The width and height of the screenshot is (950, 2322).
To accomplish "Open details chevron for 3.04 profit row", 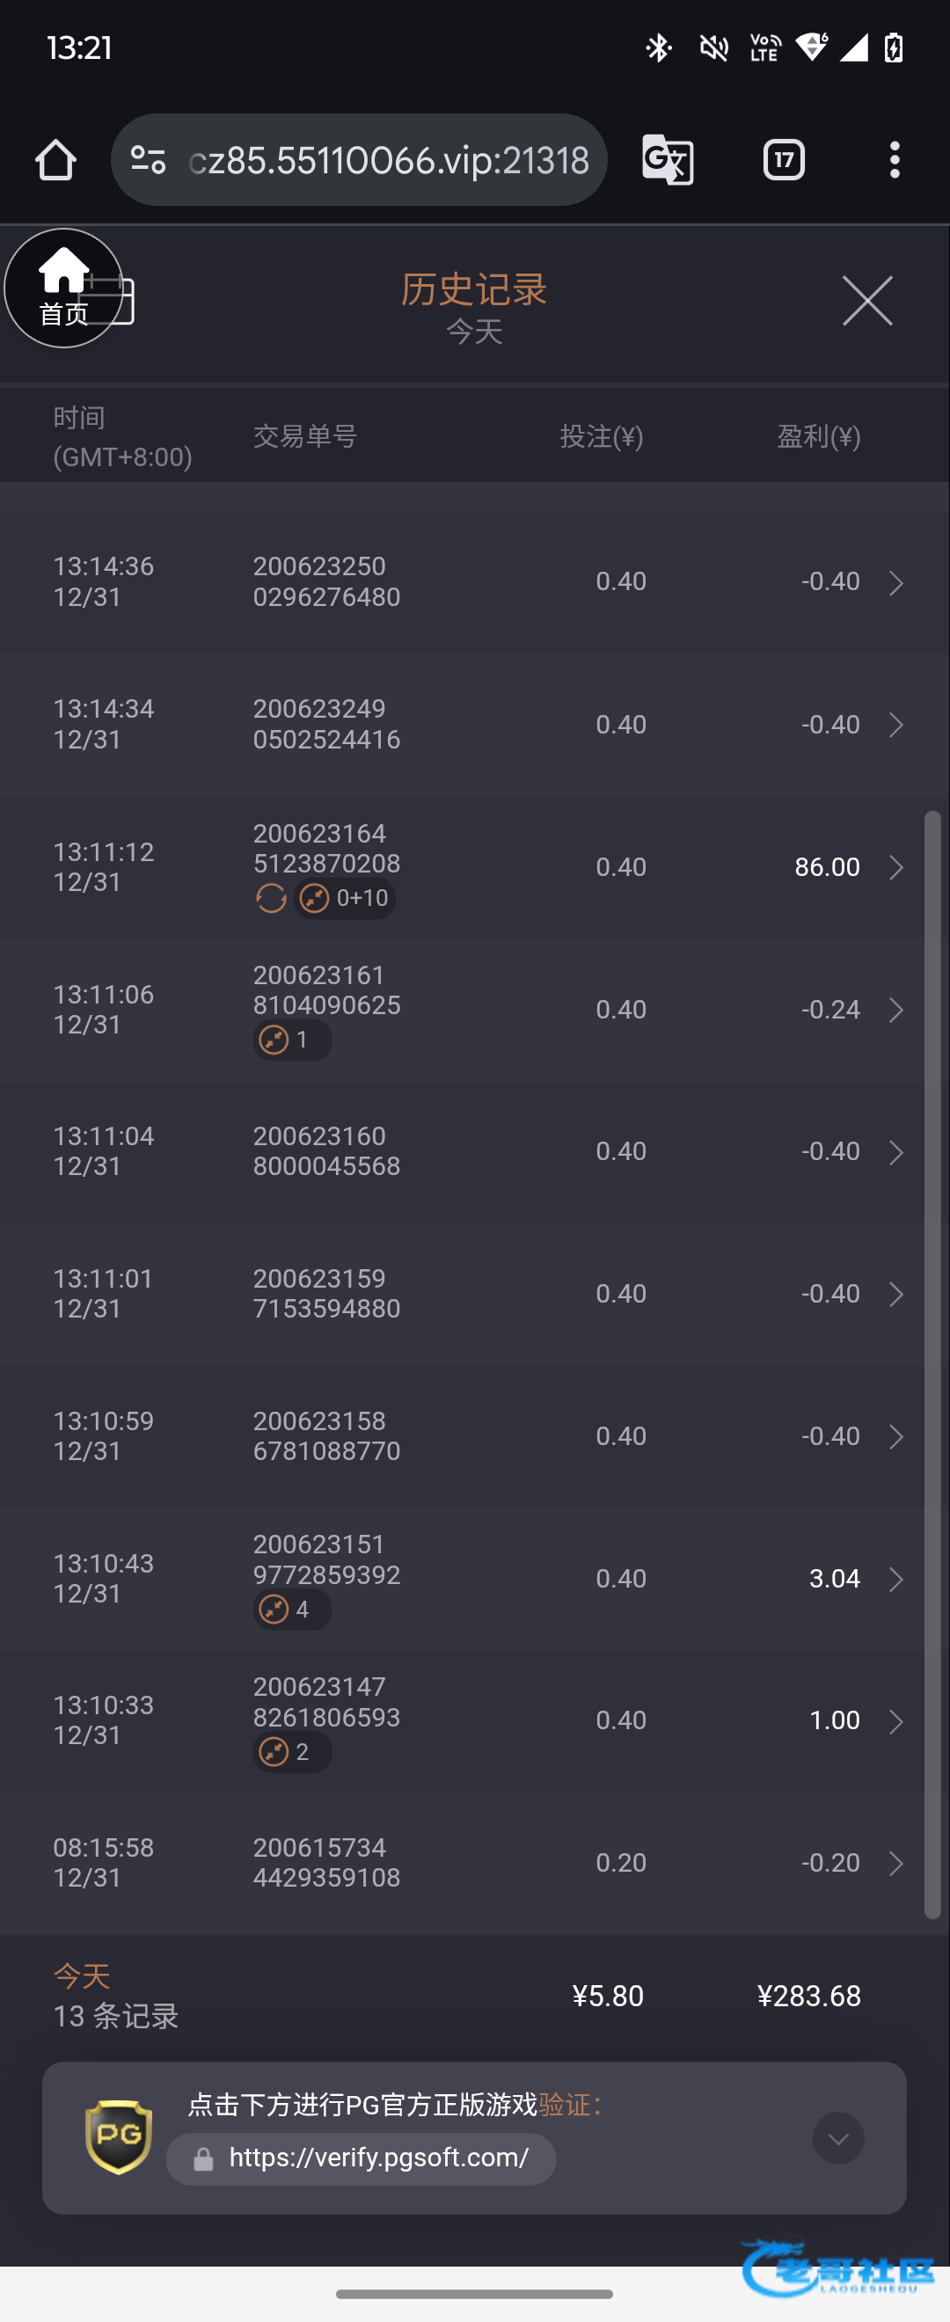I will (x=896, y=1580).
